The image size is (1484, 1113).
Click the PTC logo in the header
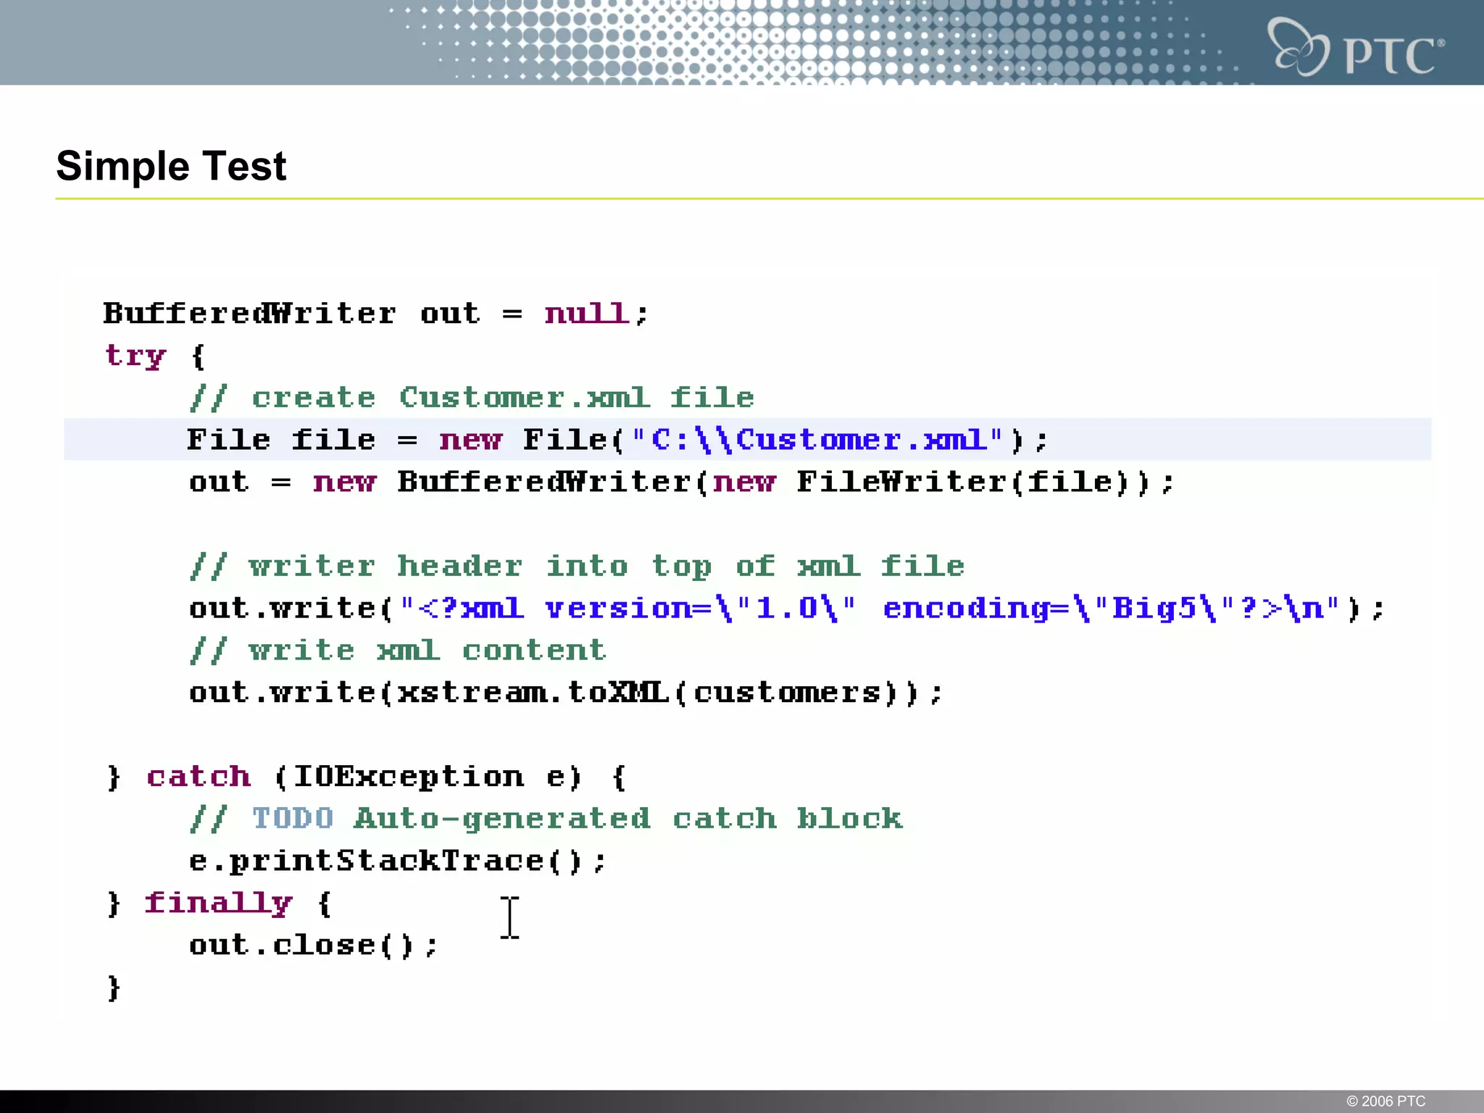[x=1356, y=46]
